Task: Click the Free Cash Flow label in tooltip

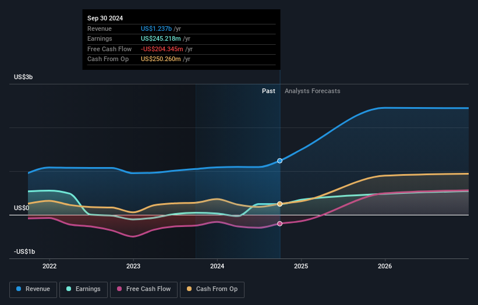Action: (x=109, y=49)
